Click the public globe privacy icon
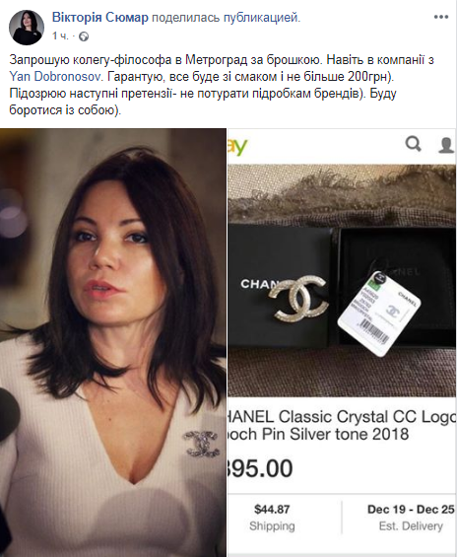This screenshot has width=457, height=557. [x=84, y=36]
